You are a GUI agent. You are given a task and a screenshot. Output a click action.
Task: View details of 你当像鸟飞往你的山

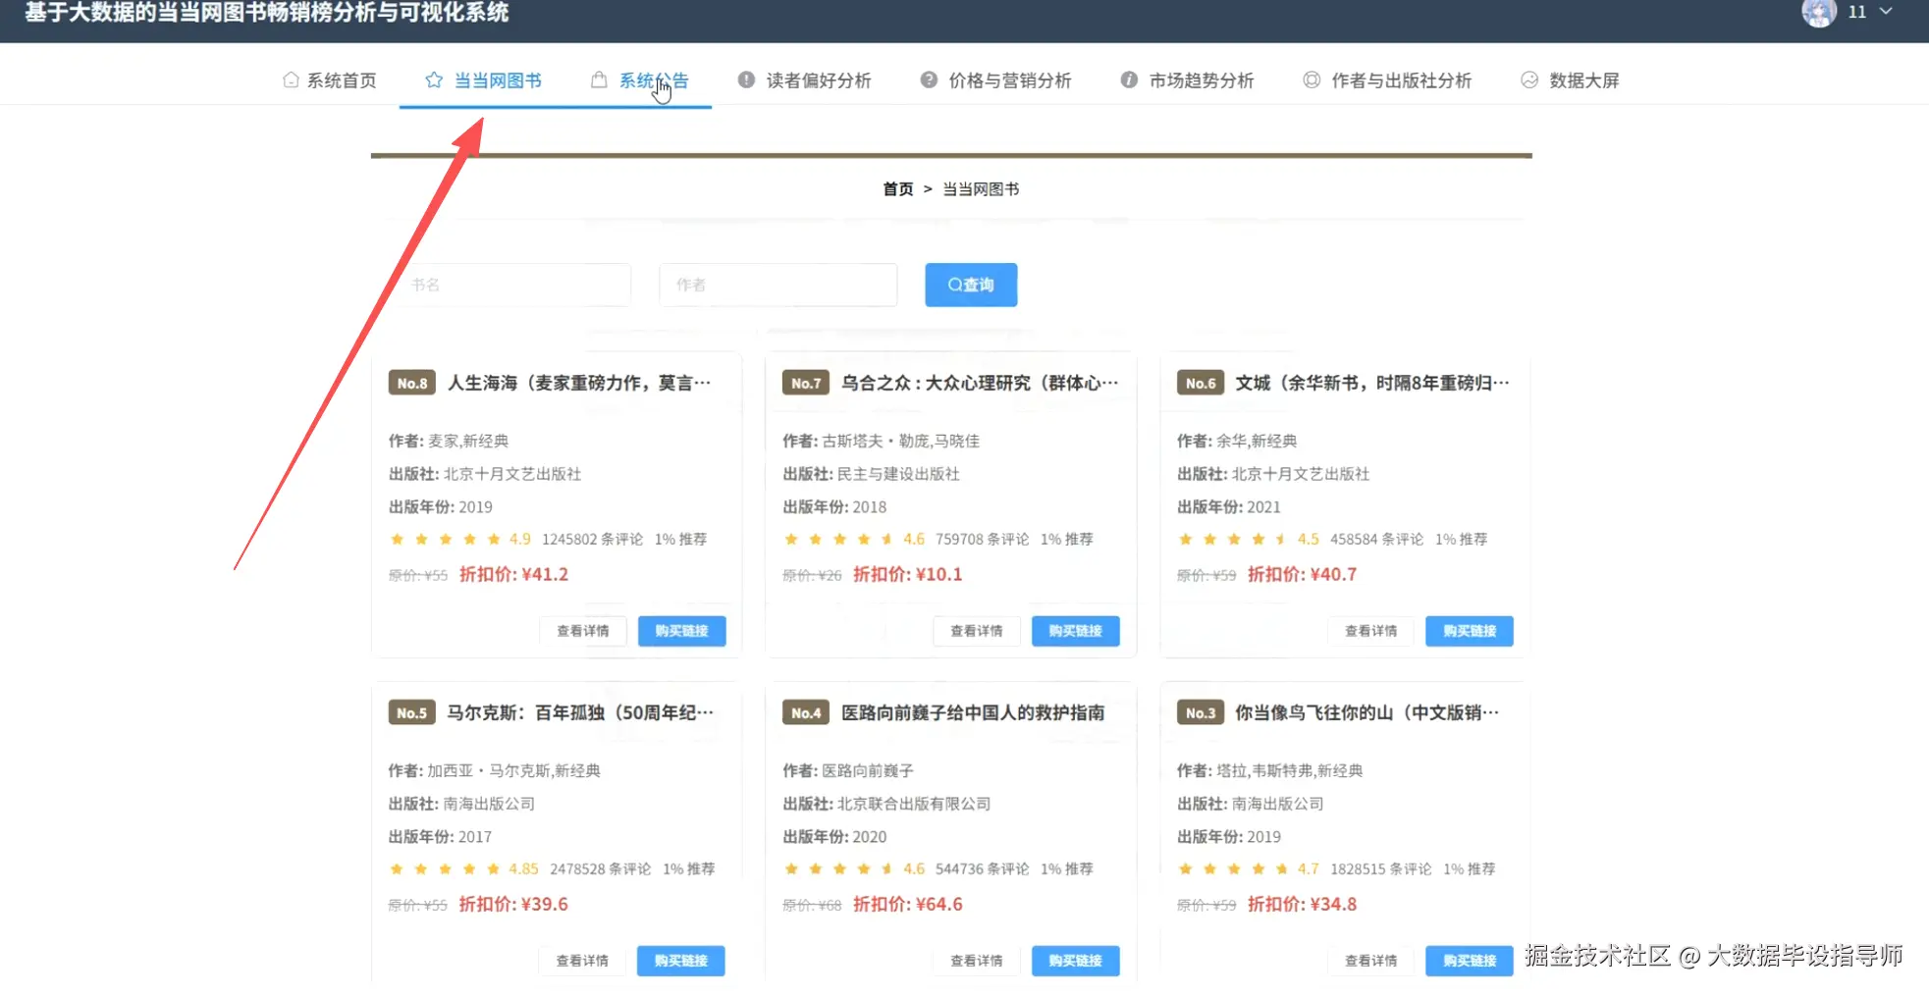1371,961
